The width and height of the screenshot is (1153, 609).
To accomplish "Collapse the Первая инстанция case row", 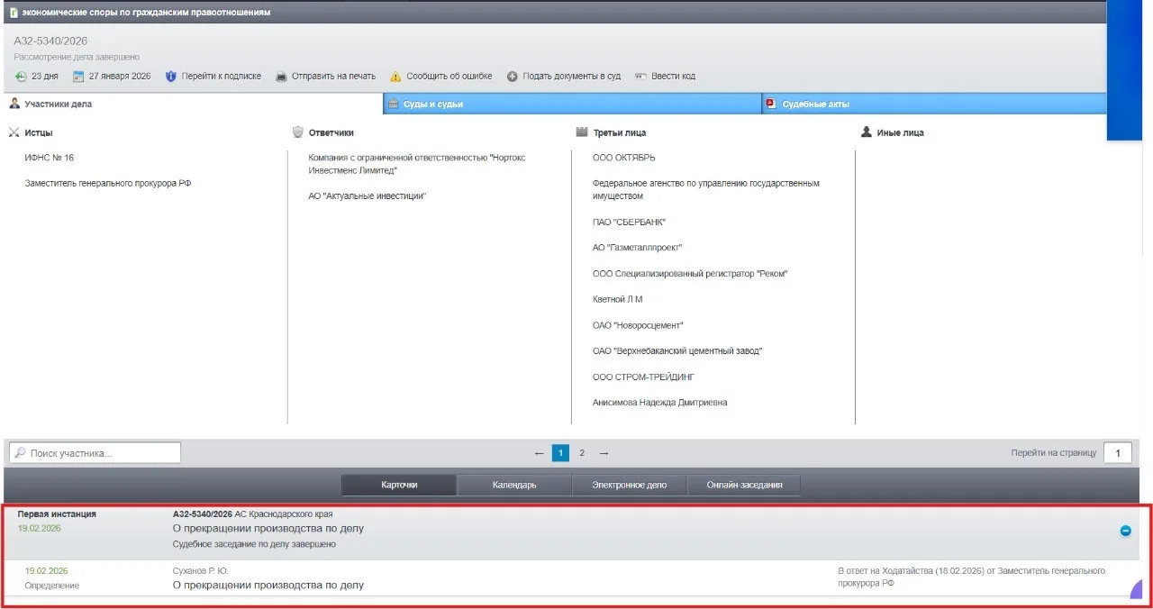I will (1125, 531).
